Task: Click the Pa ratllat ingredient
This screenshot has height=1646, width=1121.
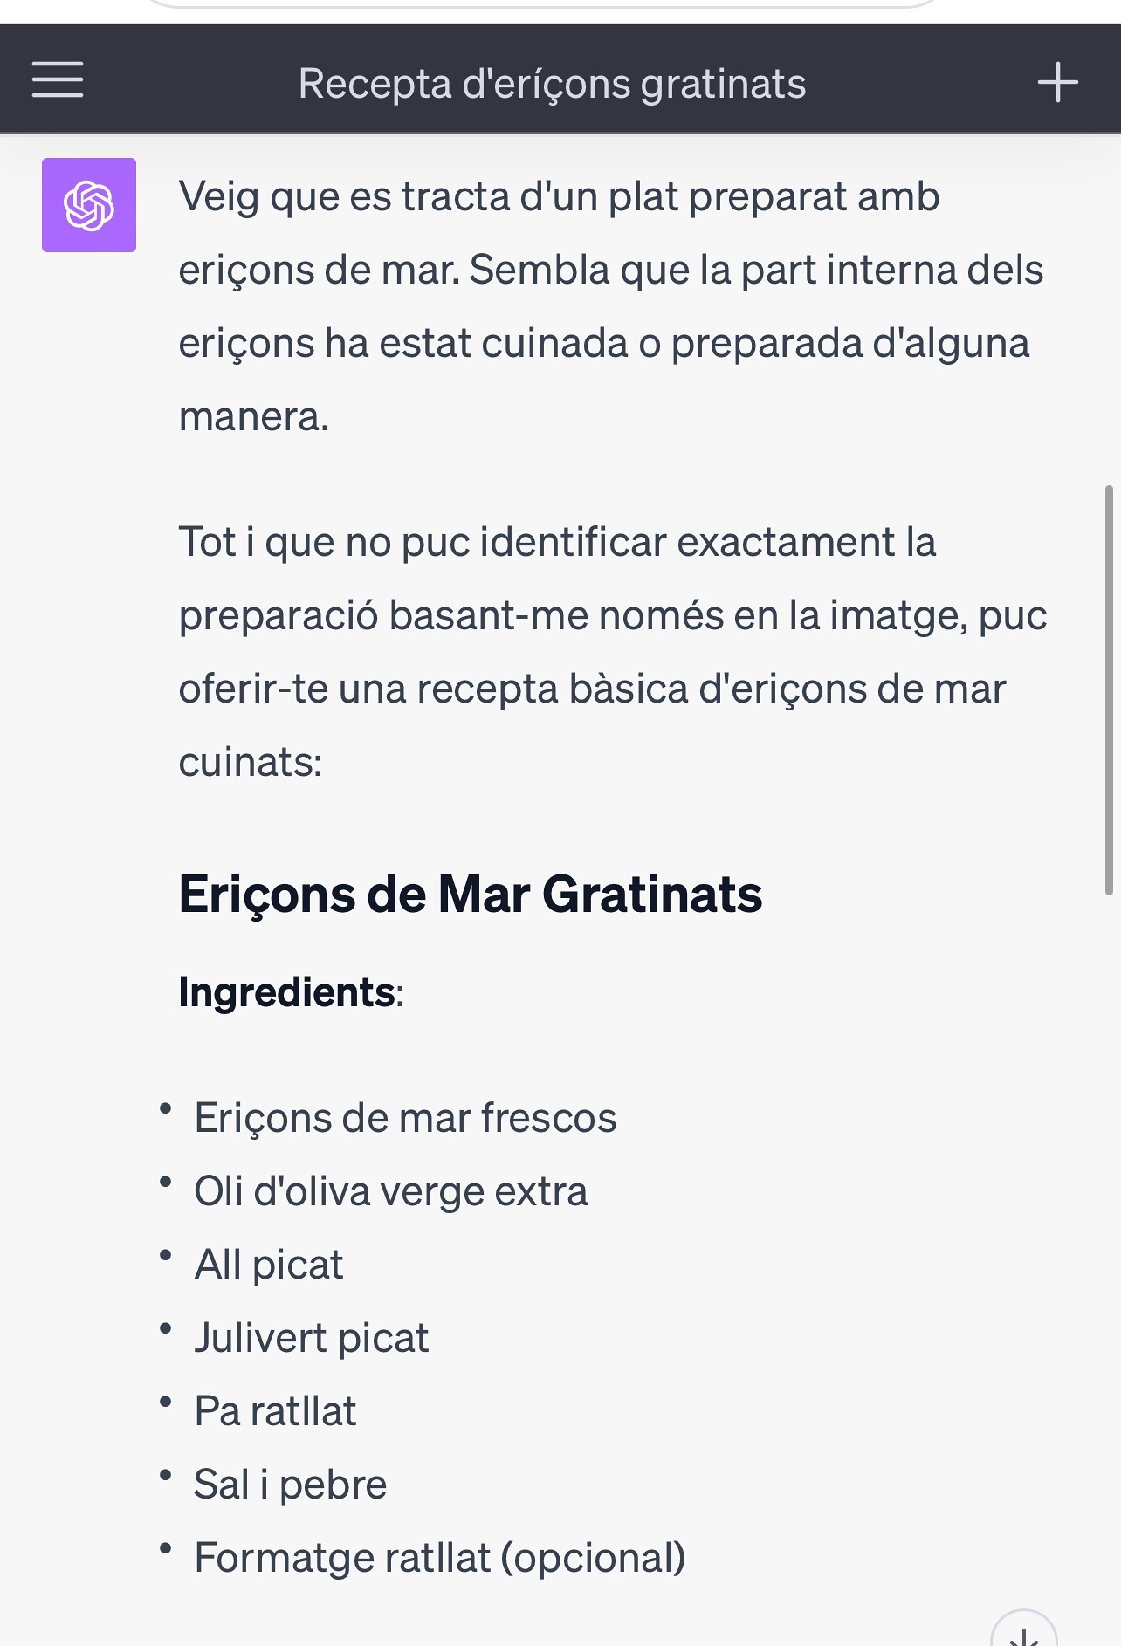Action: [275, 1411]
